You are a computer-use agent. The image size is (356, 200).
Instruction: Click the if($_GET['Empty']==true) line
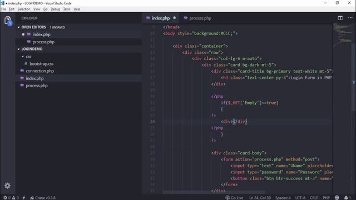point(250,103)
